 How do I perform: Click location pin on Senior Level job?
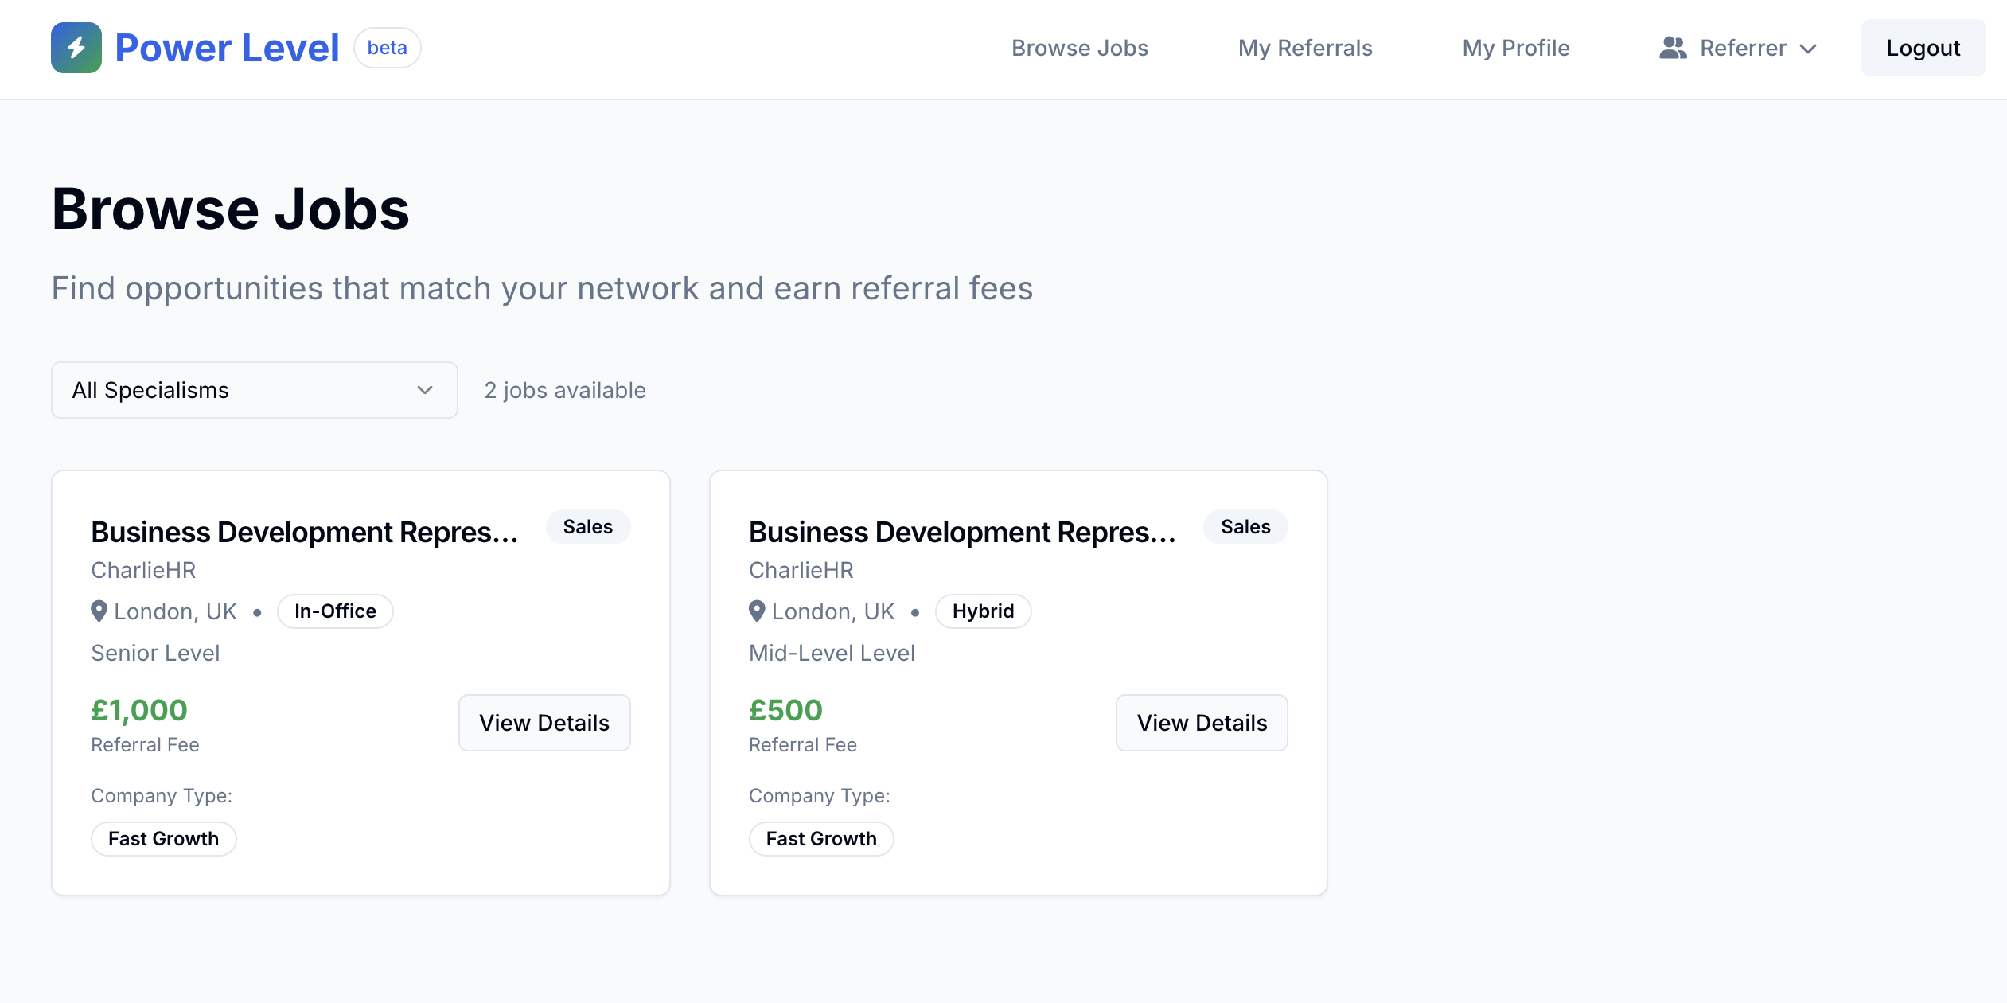(x=99, y=611)
